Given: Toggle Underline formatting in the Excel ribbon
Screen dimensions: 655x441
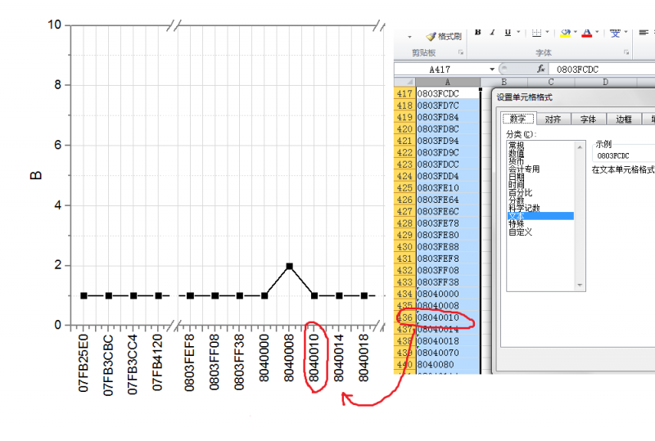Looking at the screenshot, I should (x=508, y=32).
